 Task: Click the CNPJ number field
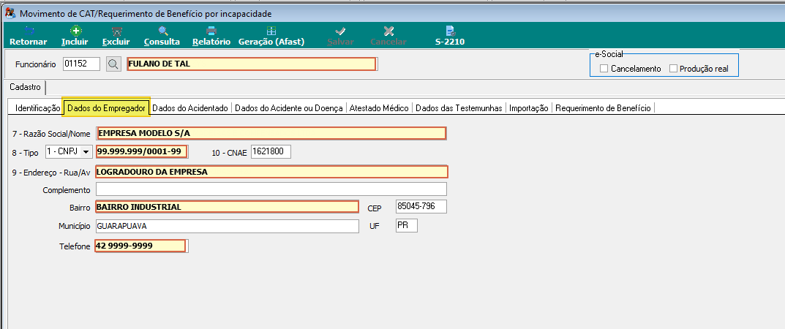click(142, 151)
